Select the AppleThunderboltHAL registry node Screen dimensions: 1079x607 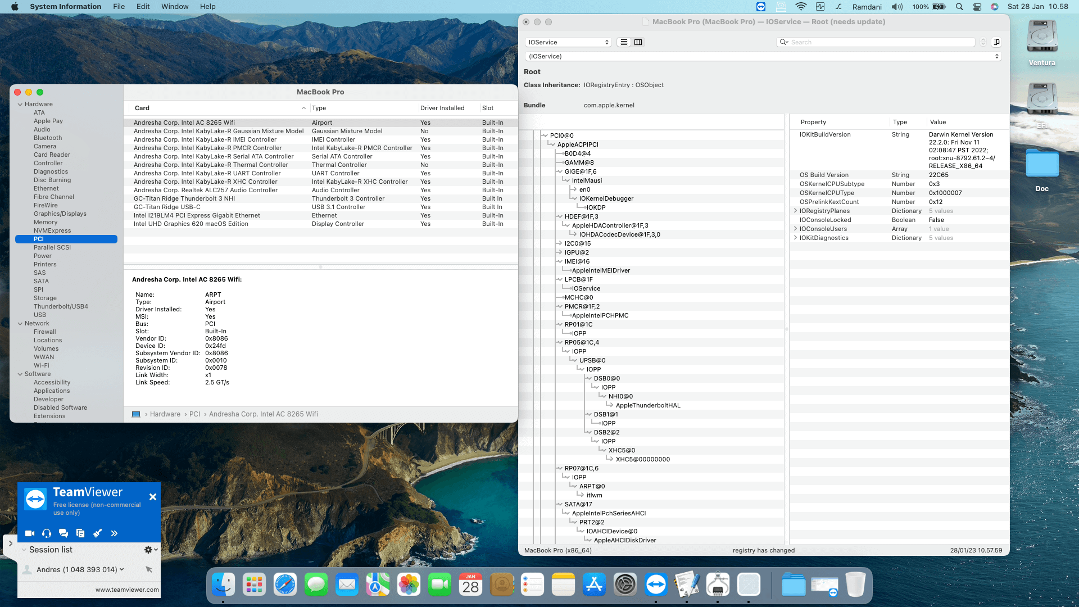pos(648,406)
